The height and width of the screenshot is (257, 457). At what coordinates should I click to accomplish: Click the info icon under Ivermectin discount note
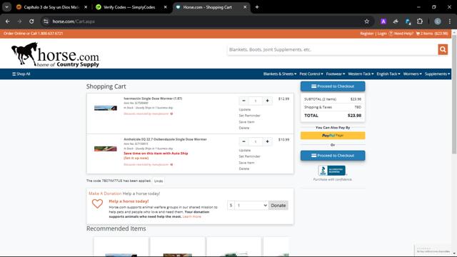tap(171, 114)
